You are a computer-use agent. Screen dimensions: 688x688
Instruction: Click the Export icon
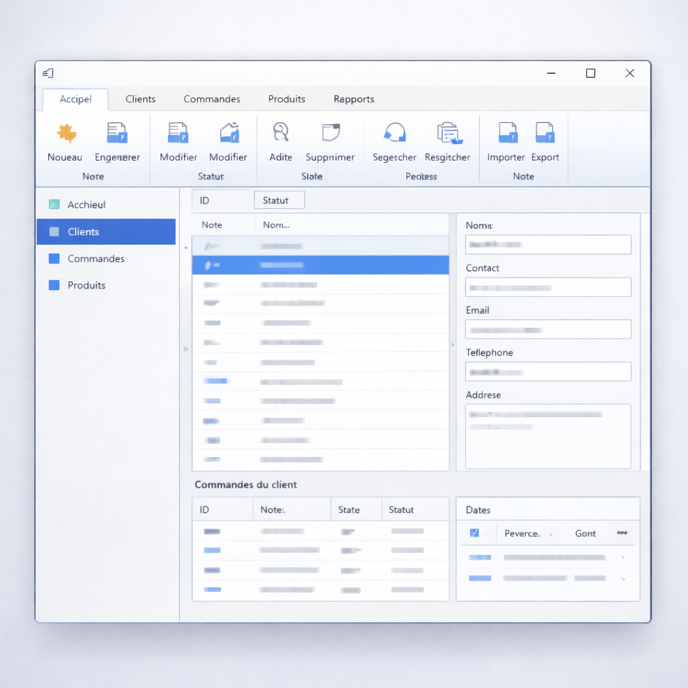pyautogui.click(x=545, y=133)
